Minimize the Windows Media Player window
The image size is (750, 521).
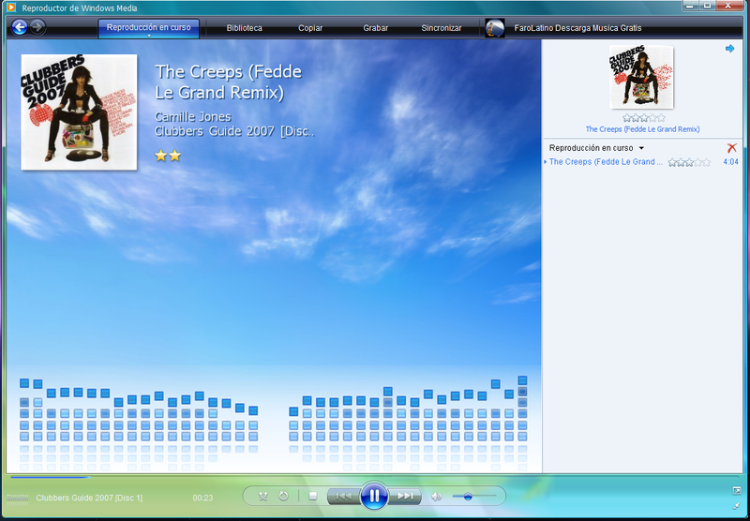tap(691, 6)
